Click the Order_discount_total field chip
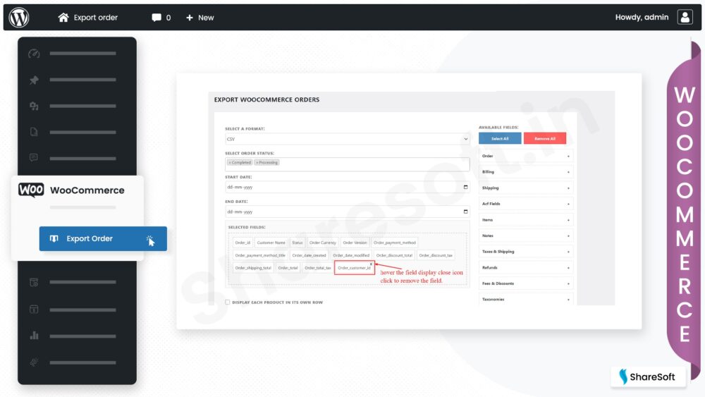The image size is (705, 397). pos(394,255)
